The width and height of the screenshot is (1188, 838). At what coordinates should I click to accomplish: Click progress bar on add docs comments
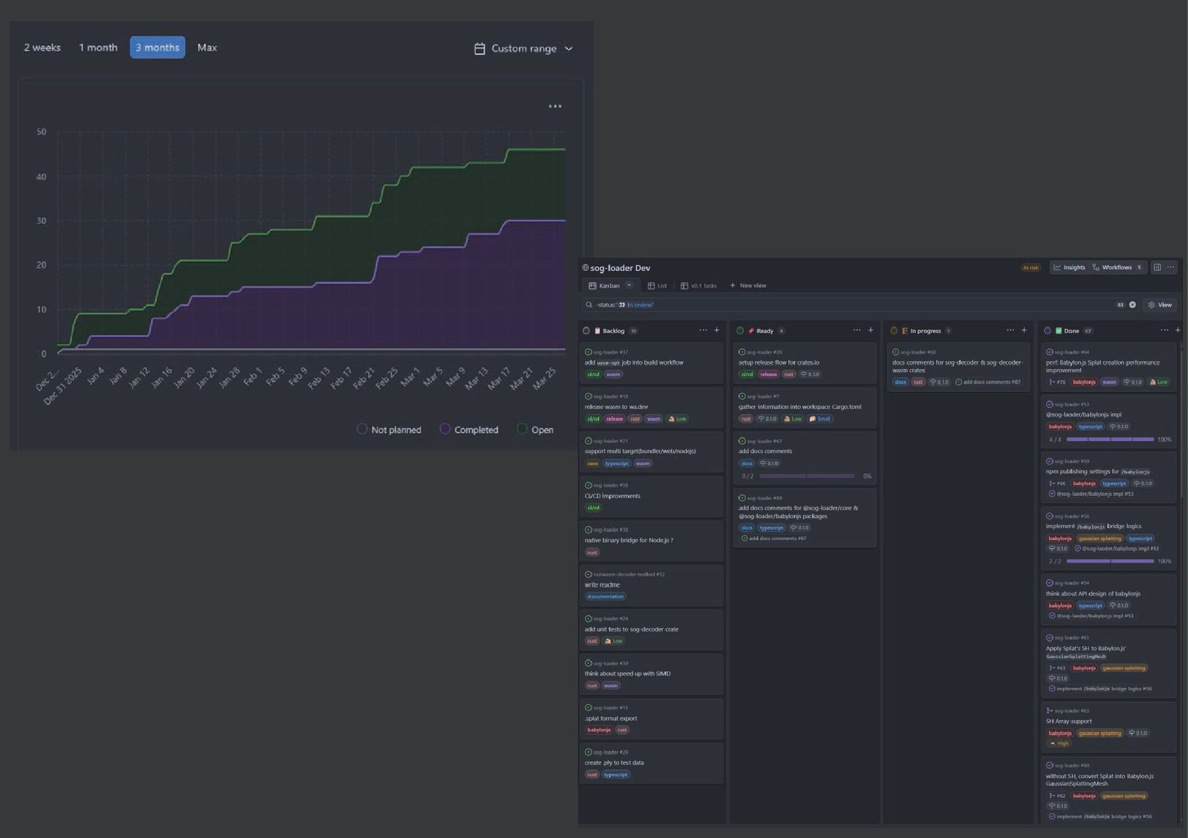pos(806,476)
